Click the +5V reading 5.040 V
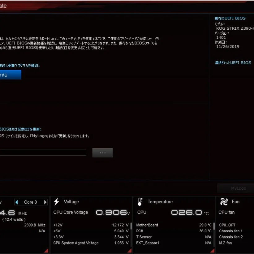The height and width of the screenshot is (254, 254). coord(121,231)
